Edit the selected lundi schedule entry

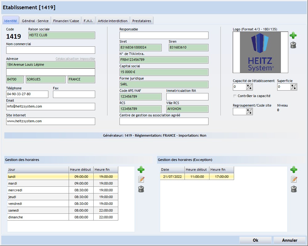click(x=141, y=179)
